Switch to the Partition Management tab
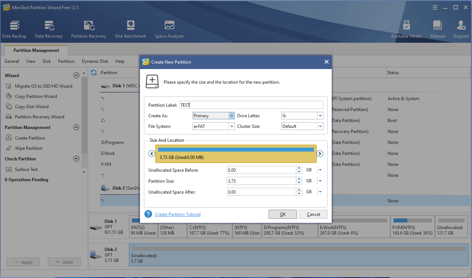The height and width of the screenshot is (278, 472). coord(36,50)
